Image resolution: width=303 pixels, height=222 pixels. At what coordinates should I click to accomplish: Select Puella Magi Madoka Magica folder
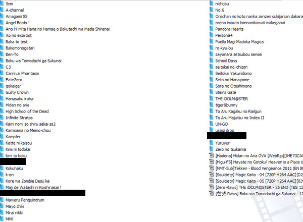239,42
